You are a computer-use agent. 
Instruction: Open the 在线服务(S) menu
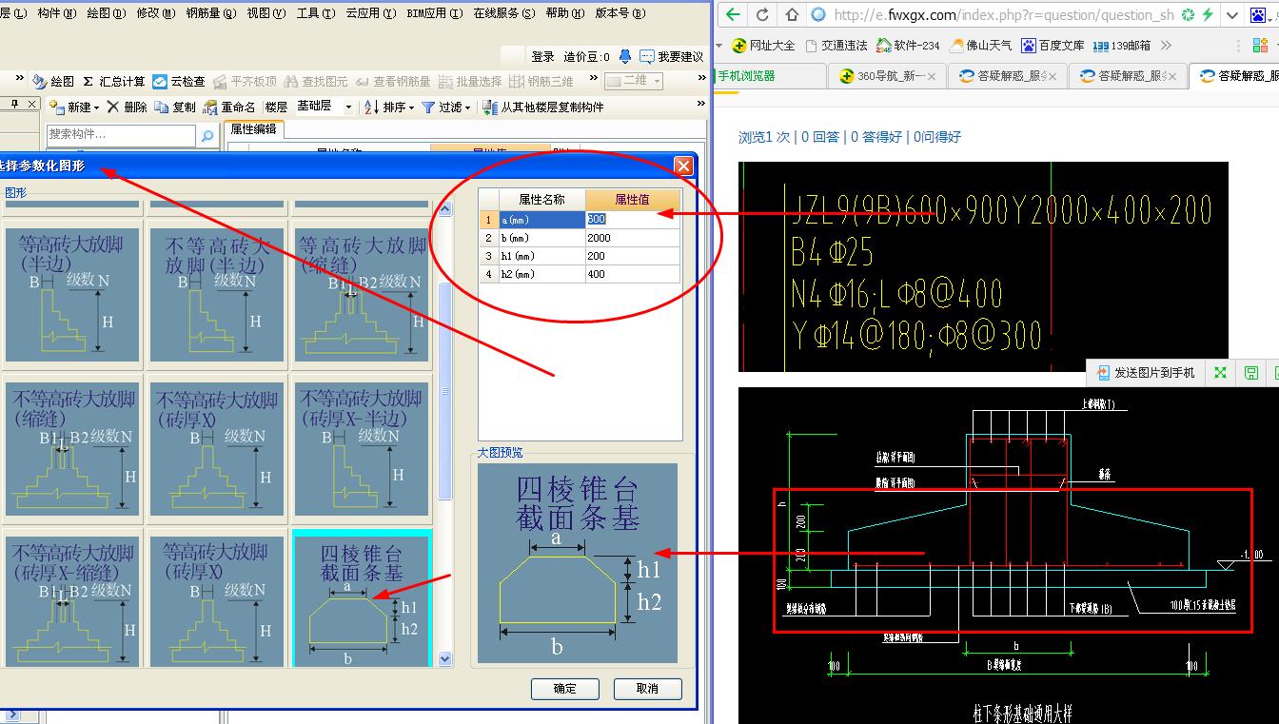coord(504,13)
